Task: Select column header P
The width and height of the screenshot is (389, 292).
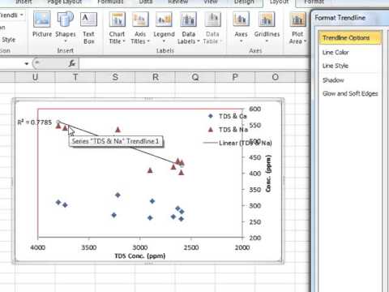Action: (235, 77)
